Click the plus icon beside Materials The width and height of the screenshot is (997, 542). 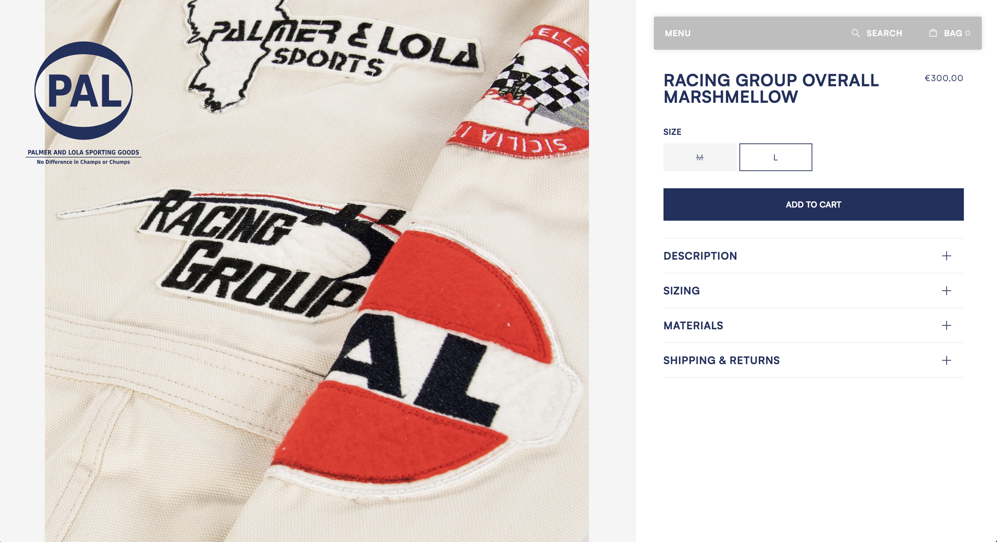click(946, 325)
